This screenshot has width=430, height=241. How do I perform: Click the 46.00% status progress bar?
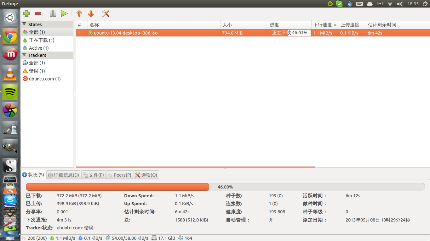click(225, 187)
